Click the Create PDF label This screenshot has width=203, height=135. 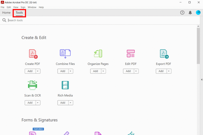click(x=33, y=64)
